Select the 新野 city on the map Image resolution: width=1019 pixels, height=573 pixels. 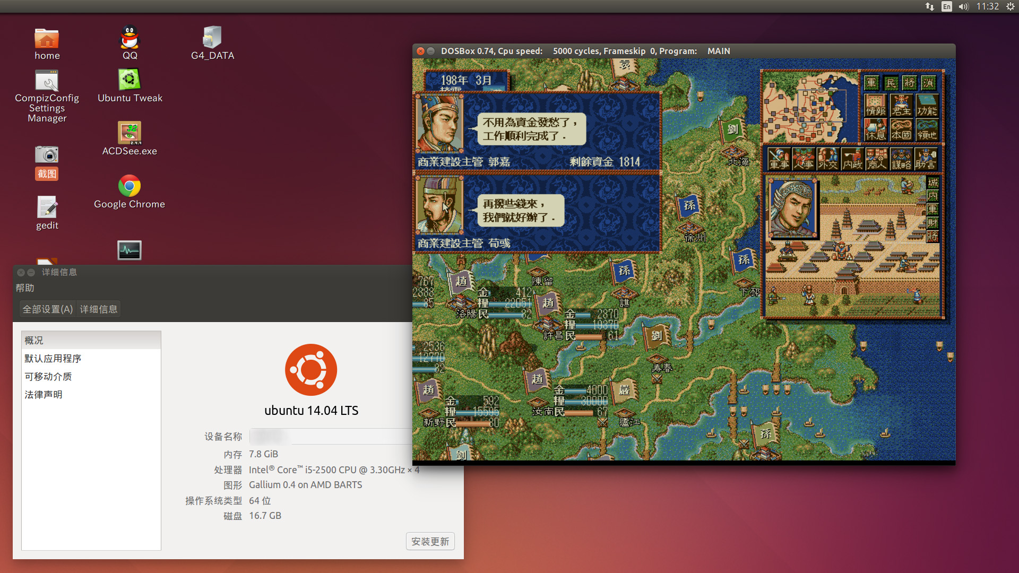click(x=429, y=413)
